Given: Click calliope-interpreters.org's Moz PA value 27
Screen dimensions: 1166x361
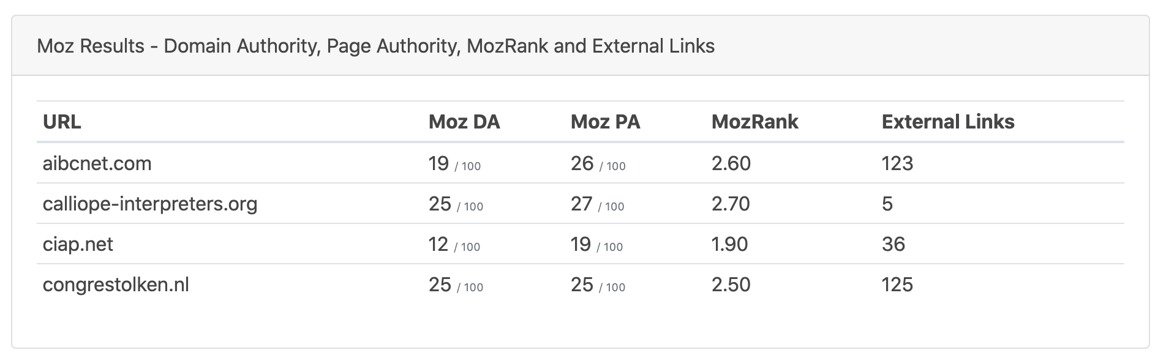Looking at the screenshot, I should [581, 204].
